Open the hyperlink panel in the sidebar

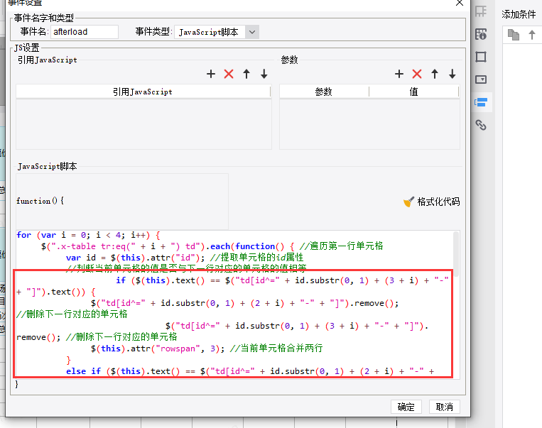(x=481, y=125)
